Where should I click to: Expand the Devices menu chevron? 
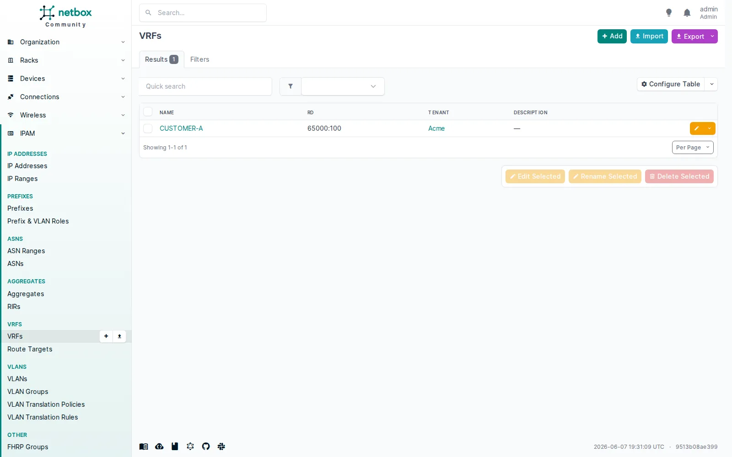point(123,79)
